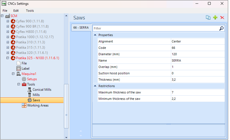This screenshot has width=230, height=140.
Task: Click the Suction hood position label
Action: [x=114, y=73]
